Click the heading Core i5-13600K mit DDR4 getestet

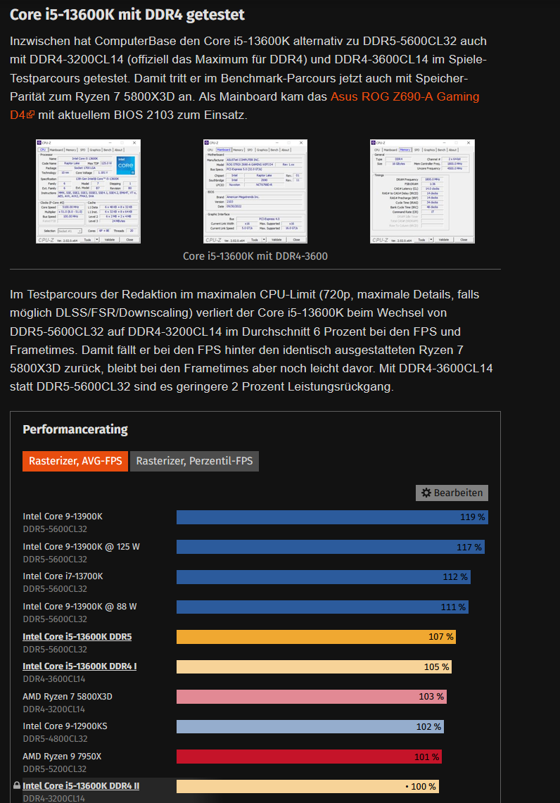click(127, 14)
